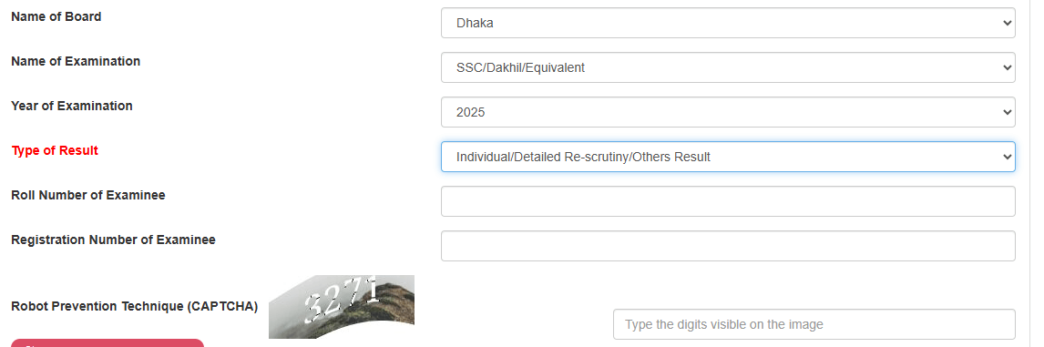Click the 'Year of Examination' label
Image resolution: width=1044 pixels, height=347 pixels.
coord(72,106)
